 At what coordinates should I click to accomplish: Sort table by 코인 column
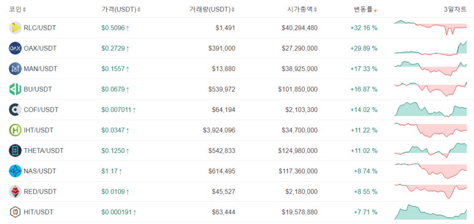tap(18, 10)
